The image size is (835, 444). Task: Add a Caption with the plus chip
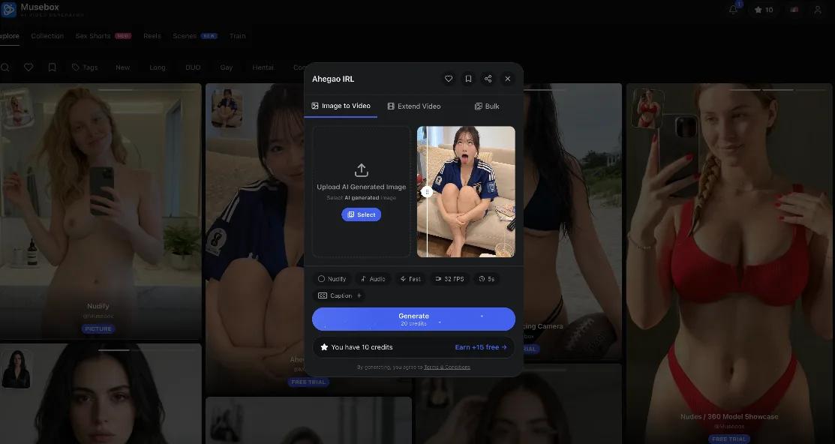[339, 295]
